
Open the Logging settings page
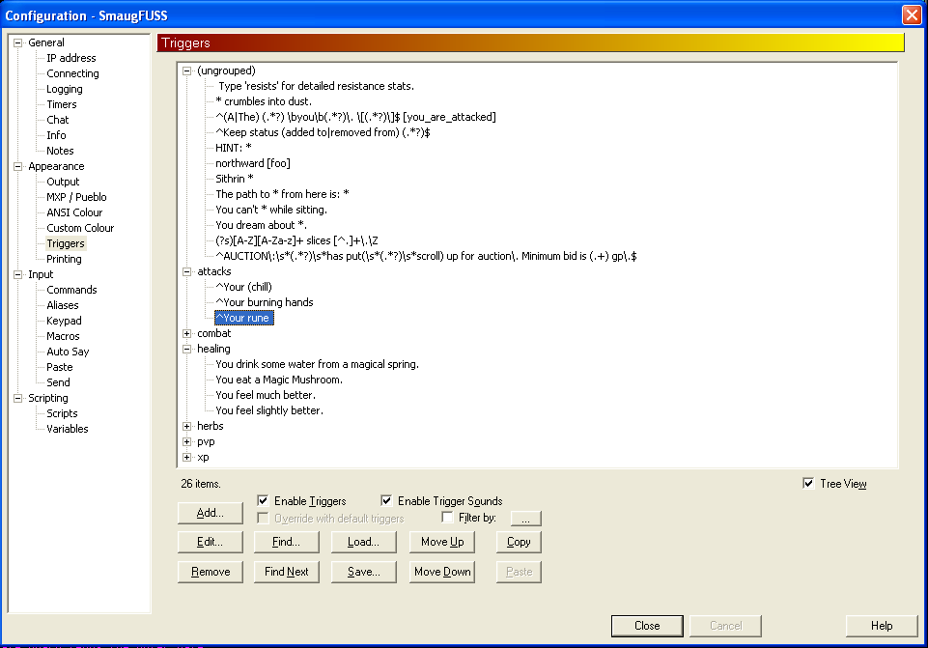point(65,89)
